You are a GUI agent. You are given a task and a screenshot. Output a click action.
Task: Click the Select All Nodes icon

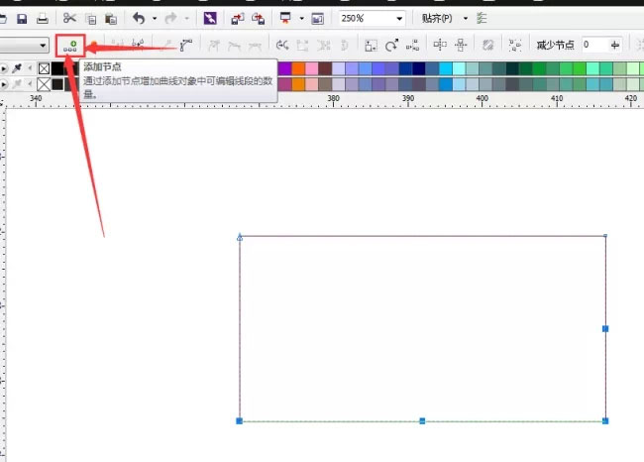point(515,45)
